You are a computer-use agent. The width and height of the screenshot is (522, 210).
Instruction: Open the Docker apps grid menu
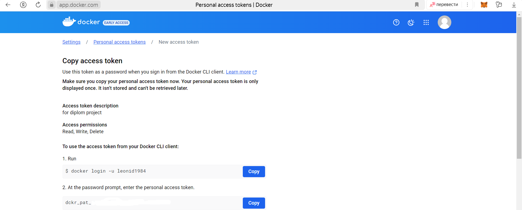426,23
